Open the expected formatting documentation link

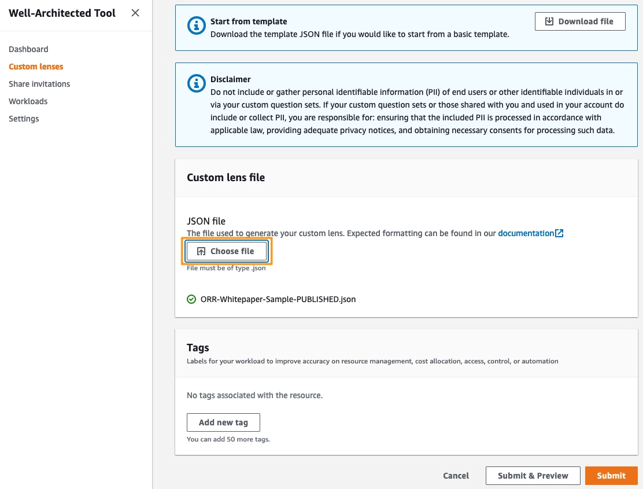527,233
